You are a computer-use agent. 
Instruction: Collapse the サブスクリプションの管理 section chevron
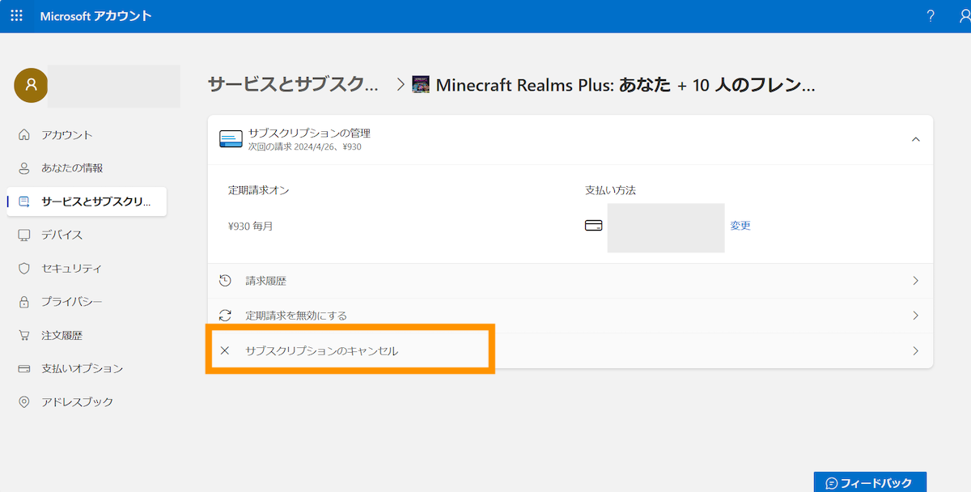point(916,139)
